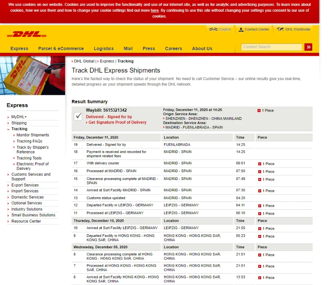Open the Express navigation menu
Viewport: 331px width, 285px height.
tap(19, 48)
